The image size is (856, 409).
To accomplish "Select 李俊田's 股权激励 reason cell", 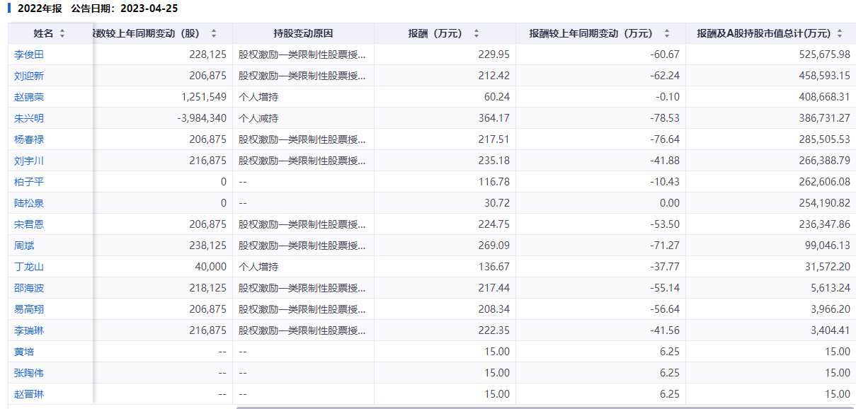I will [303, 54].
